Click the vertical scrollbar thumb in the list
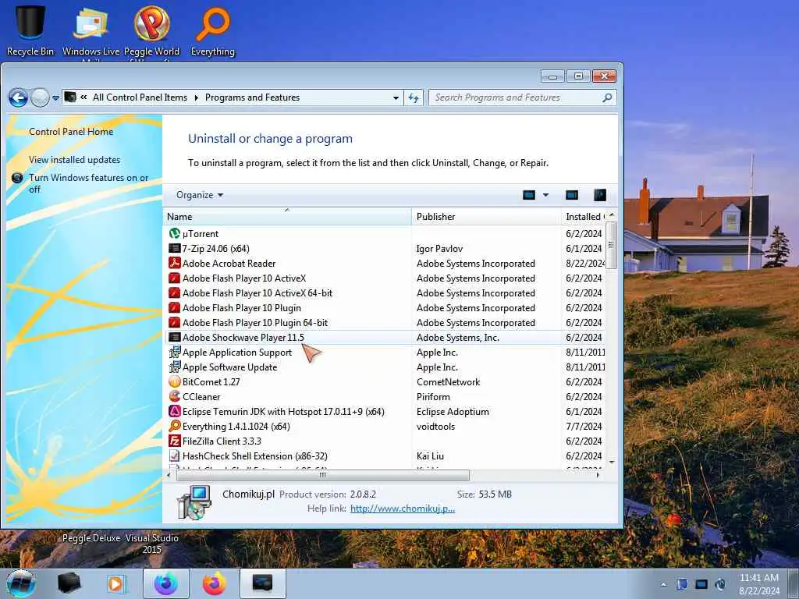 click(612, 245)
